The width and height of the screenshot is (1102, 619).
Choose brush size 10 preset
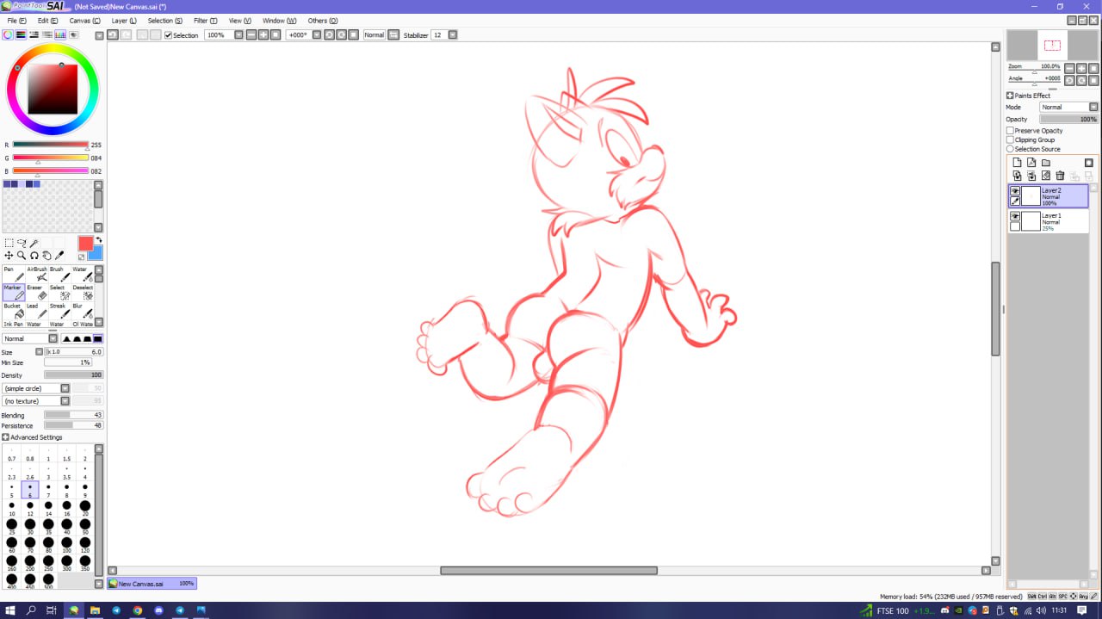(12, 505)
